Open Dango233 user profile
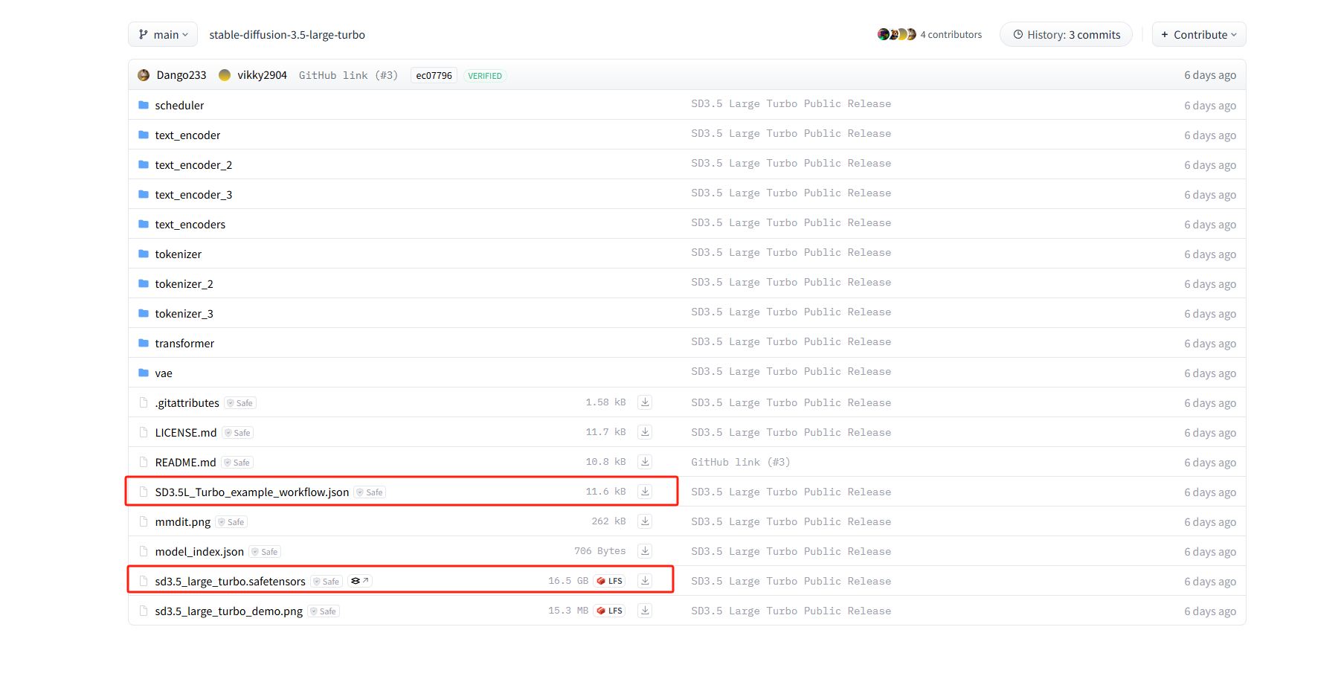Screen dimensions: 1341x685 (181, 76)
